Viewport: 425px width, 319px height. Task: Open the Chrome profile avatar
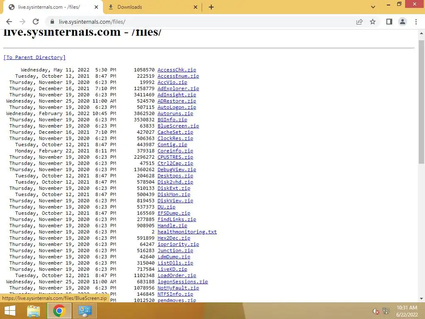point(403,22)
